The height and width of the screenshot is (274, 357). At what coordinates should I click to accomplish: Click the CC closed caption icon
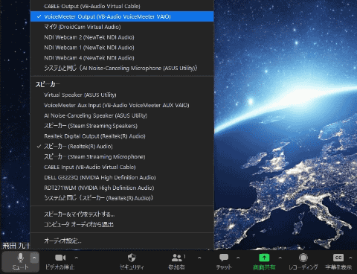coord(338,258)
